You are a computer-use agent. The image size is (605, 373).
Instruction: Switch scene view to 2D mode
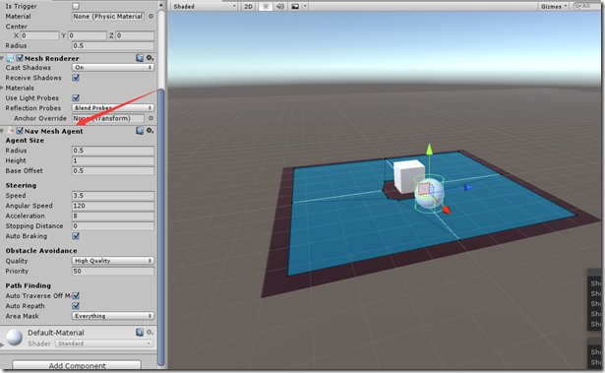tap(248, 6)
